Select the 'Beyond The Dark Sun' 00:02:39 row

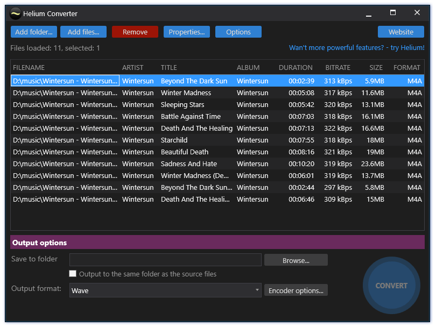(217, 81)
